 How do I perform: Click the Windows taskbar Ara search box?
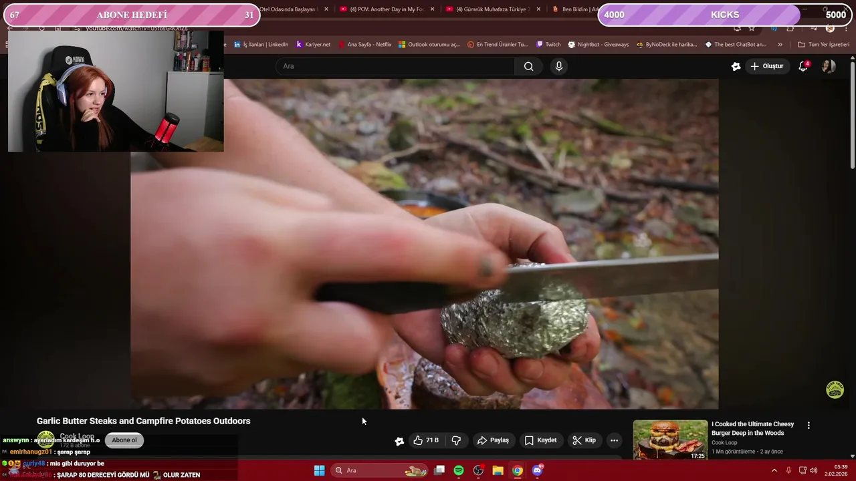tap(380, 470)
